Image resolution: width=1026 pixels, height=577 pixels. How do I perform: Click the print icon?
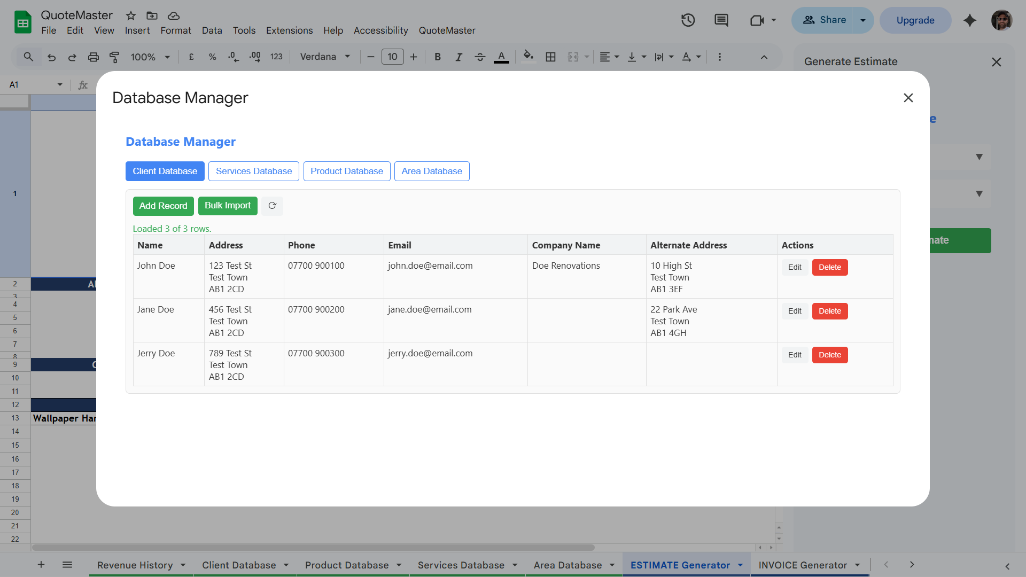[94, 57]
